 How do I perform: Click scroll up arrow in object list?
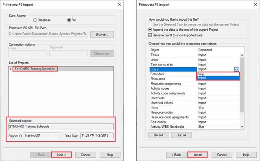pyautogui.click(x=242, y=55)
